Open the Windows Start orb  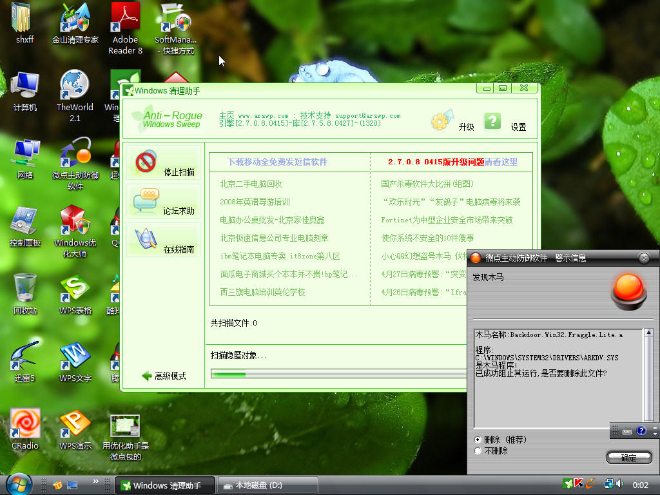click(19, 484)
